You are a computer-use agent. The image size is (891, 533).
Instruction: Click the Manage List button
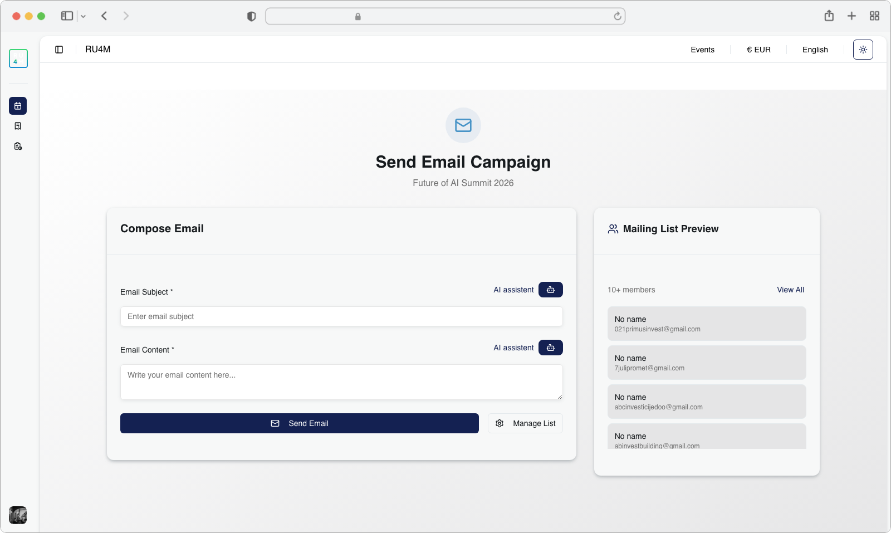tap(525, 423)
